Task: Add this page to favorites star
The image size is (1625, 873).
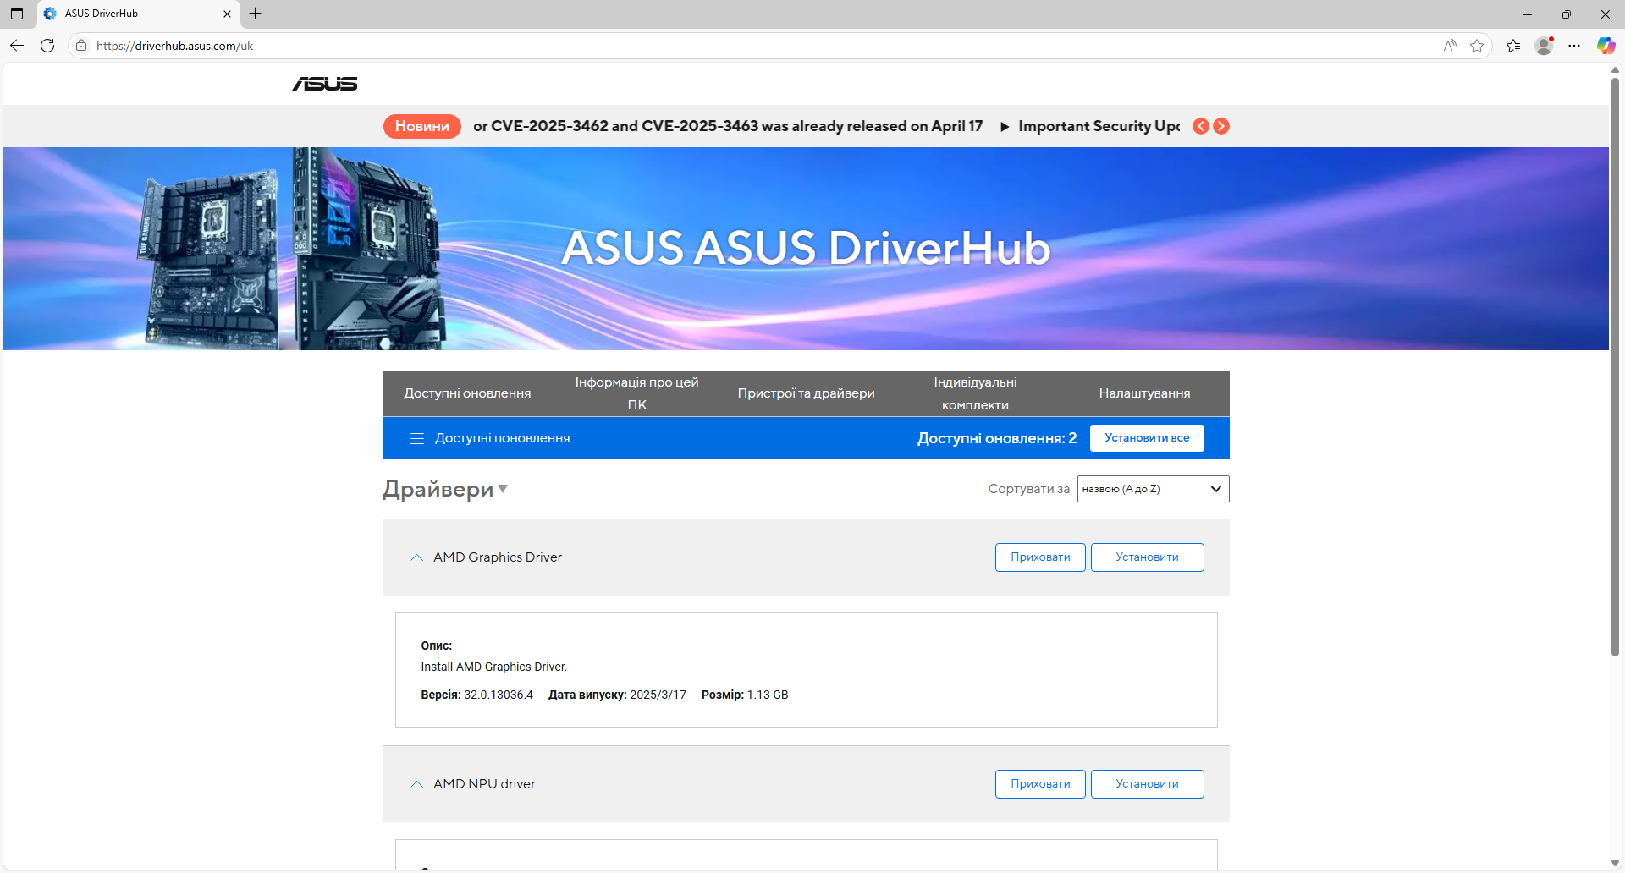Action: pyautogui.click(x=1477, y=46)
